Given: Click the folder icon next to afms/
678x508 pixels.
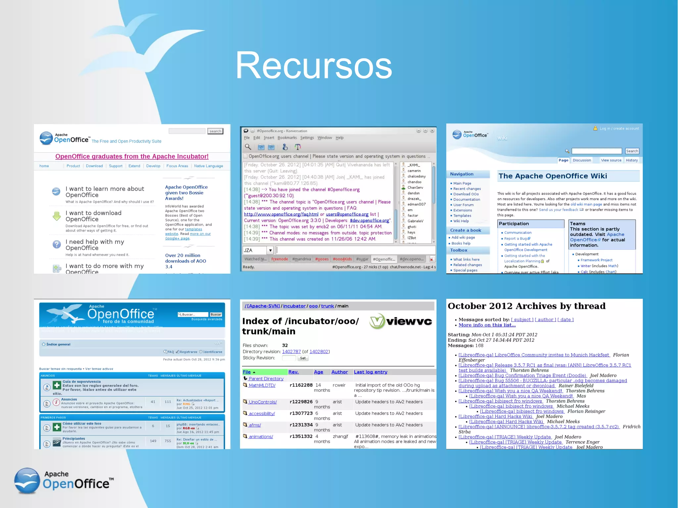Looking at the screenshot, I should (x=245, y=425).
